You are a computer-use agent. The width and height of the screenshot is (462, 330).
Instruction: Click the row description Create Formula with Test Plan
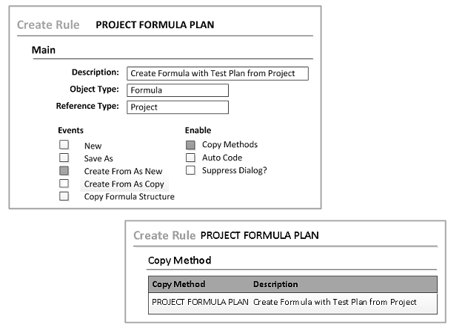[335, 302]
